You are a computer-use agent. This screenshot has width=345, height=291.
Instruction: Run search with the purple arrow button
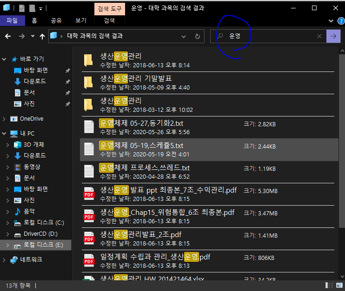(333, 36)
